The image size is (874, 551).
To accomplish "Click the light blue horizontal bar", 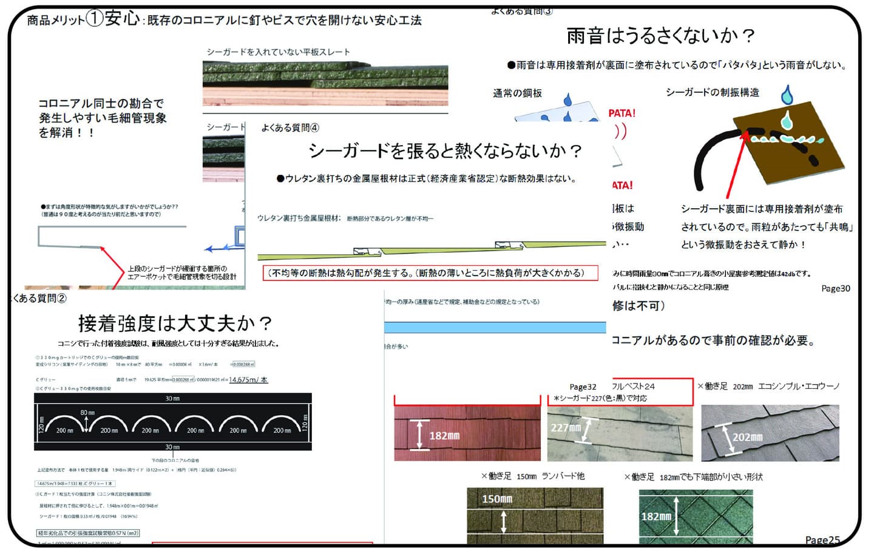I will [x=495, y=328].
